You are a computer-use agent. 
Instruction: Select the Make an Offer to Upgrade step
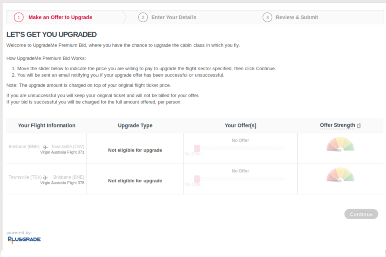point(60,17)
